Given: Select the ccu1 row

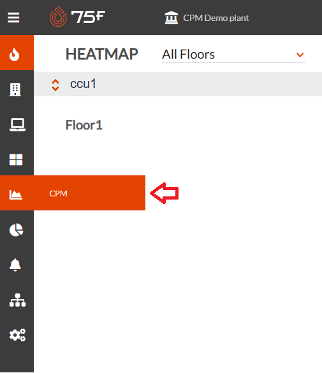Looking at the screenshot, I should [x=178, y=84].
